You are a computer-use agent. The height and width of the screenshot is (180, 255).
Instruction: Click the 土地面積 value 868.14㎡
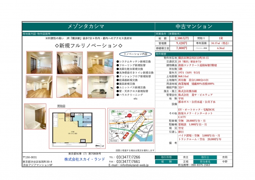tap(183, 77)
